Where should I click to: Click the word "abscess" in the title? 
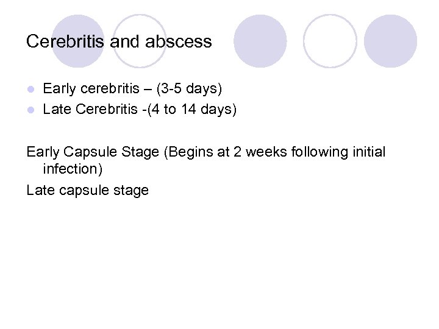[x=179, y=41]
